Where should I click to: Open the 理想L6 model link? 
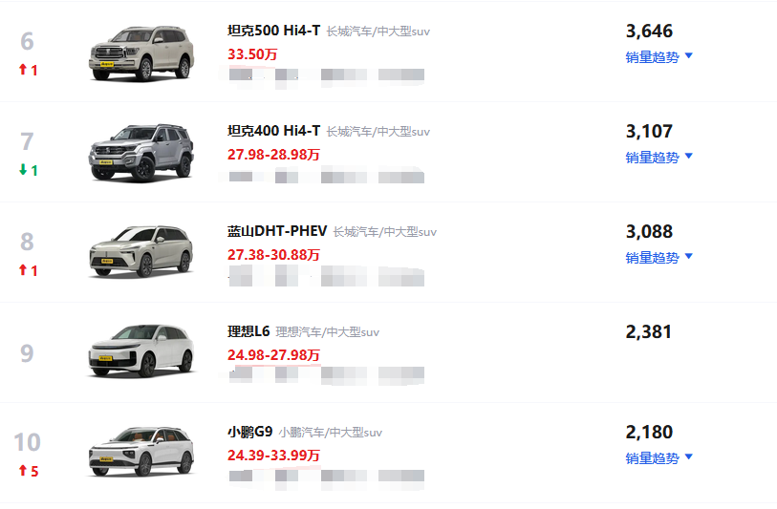[x=248, y=331]
